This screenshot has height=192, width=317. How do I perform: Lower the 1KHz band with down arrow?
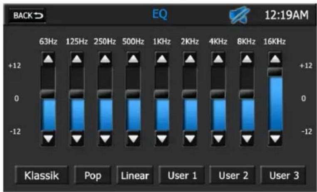point(162,138)
